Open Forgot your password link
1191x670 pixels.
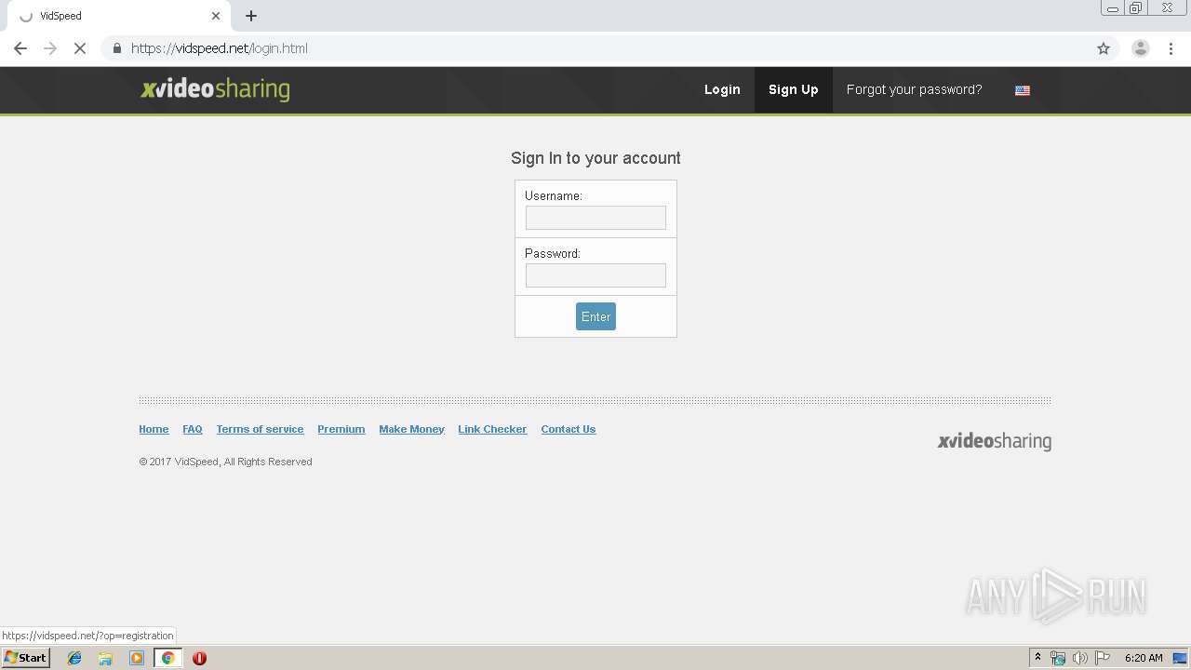click(914, 89)
